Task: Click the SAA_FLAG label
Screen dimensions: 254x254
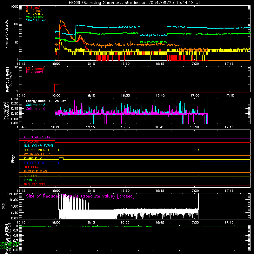Action: point(31,167)
